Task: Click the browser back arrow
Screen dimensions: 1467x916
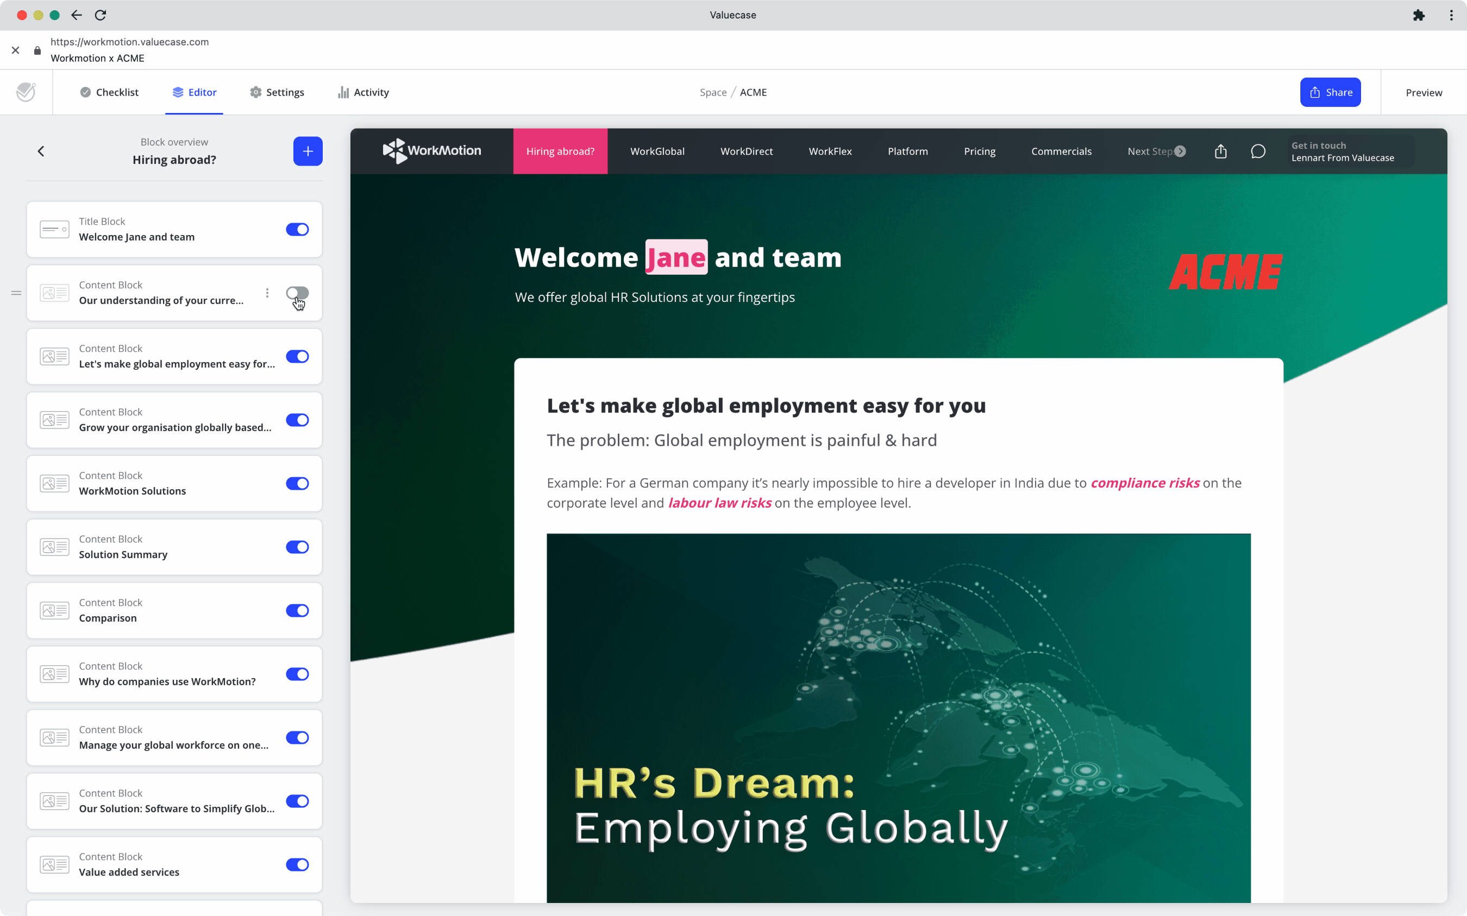Action: [x=77, y=15]
